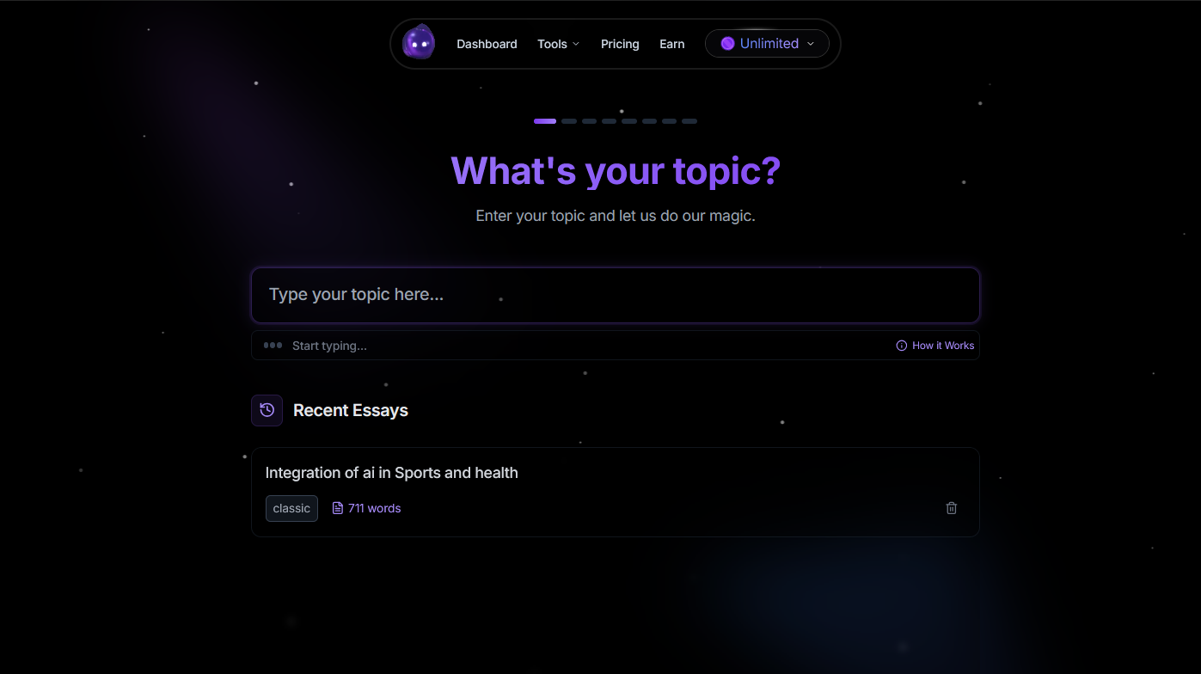Jump to the second progress step indicator

[x=569, y=121]
